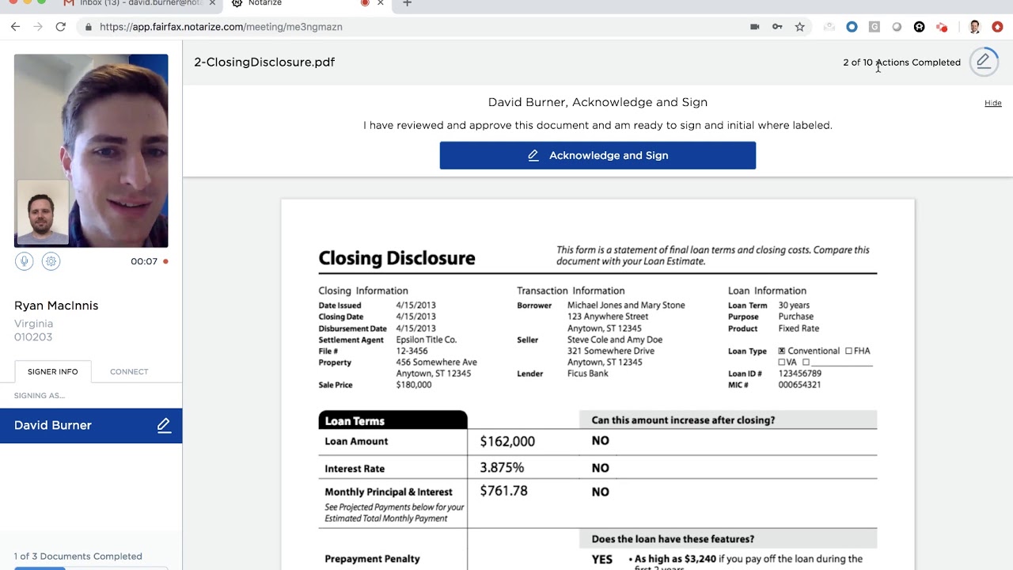Click the Sale Price $180,000 value
The image size is (1013, 570).
[x=414, y=385]
